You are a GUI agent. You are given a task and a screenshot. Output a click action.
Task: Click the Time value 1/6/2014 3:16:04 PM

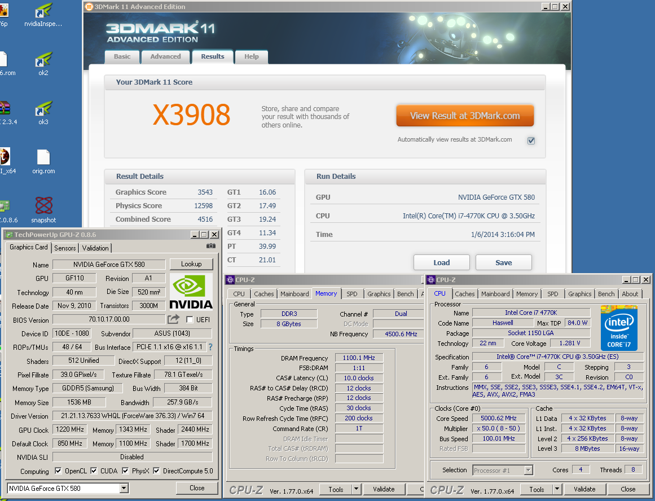[503, 234]
